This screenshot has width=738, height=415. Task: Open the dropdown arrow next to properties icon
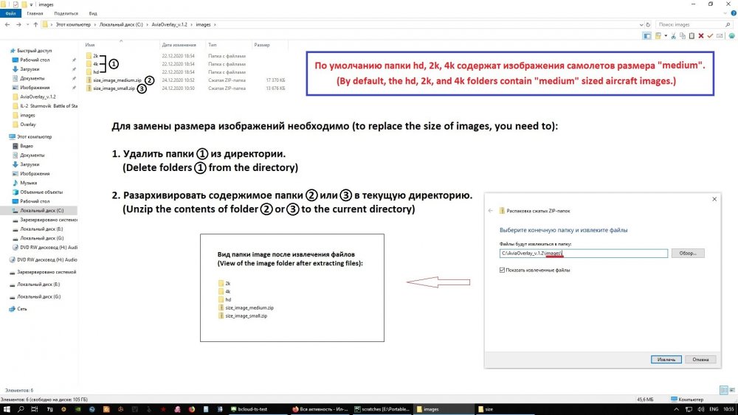click(666, 35)
